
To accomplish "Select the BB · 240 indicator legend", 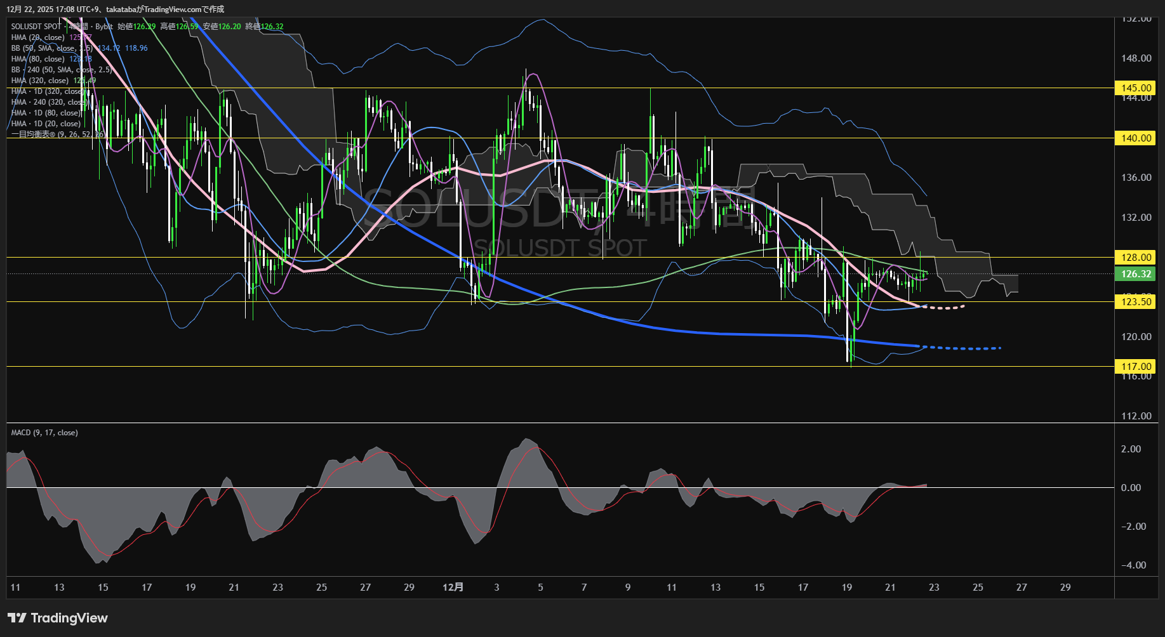I will [60, 70].
